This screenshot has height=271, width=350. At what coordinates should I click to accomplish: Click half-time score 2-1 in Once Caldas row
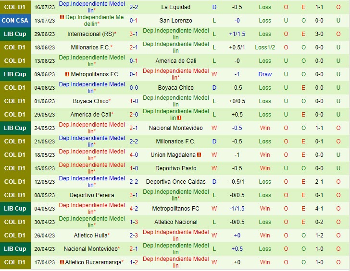coord(319,182)
